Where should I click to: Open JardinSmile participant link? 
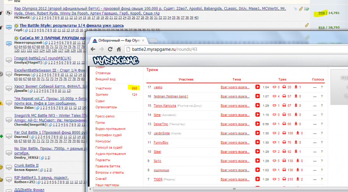pos(162,133)
